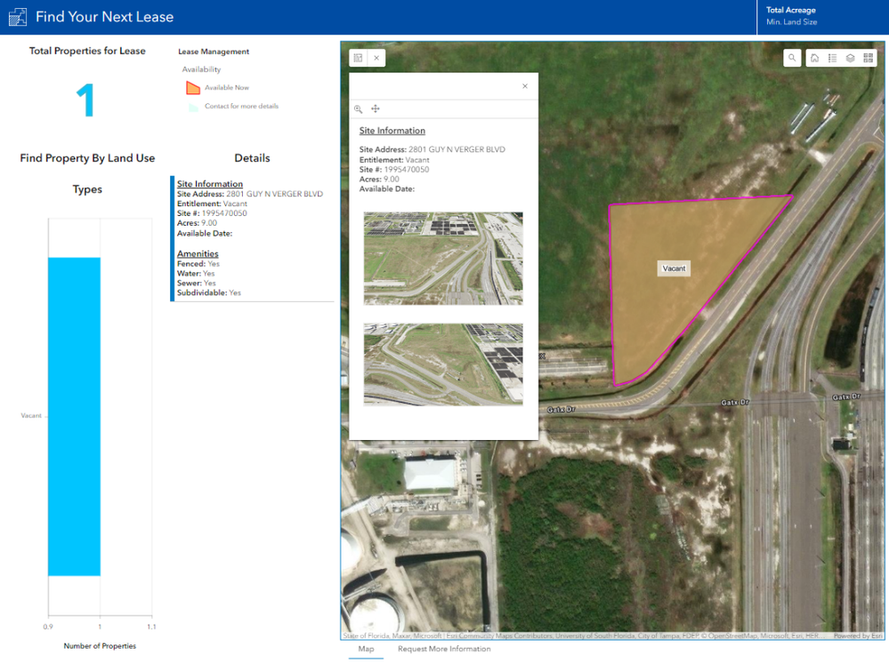Click the Available Now legend swatch
The image size is (889, 664).
click(193, 88)
